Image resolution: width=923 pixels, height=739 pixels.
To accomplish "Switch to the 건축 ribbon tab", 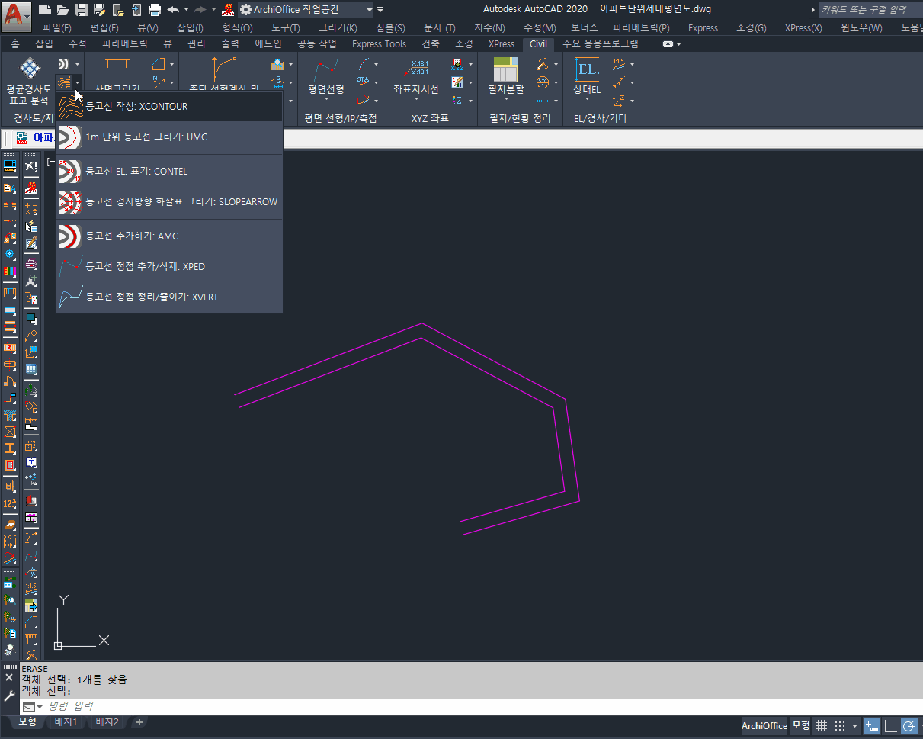I will (431, 44).
